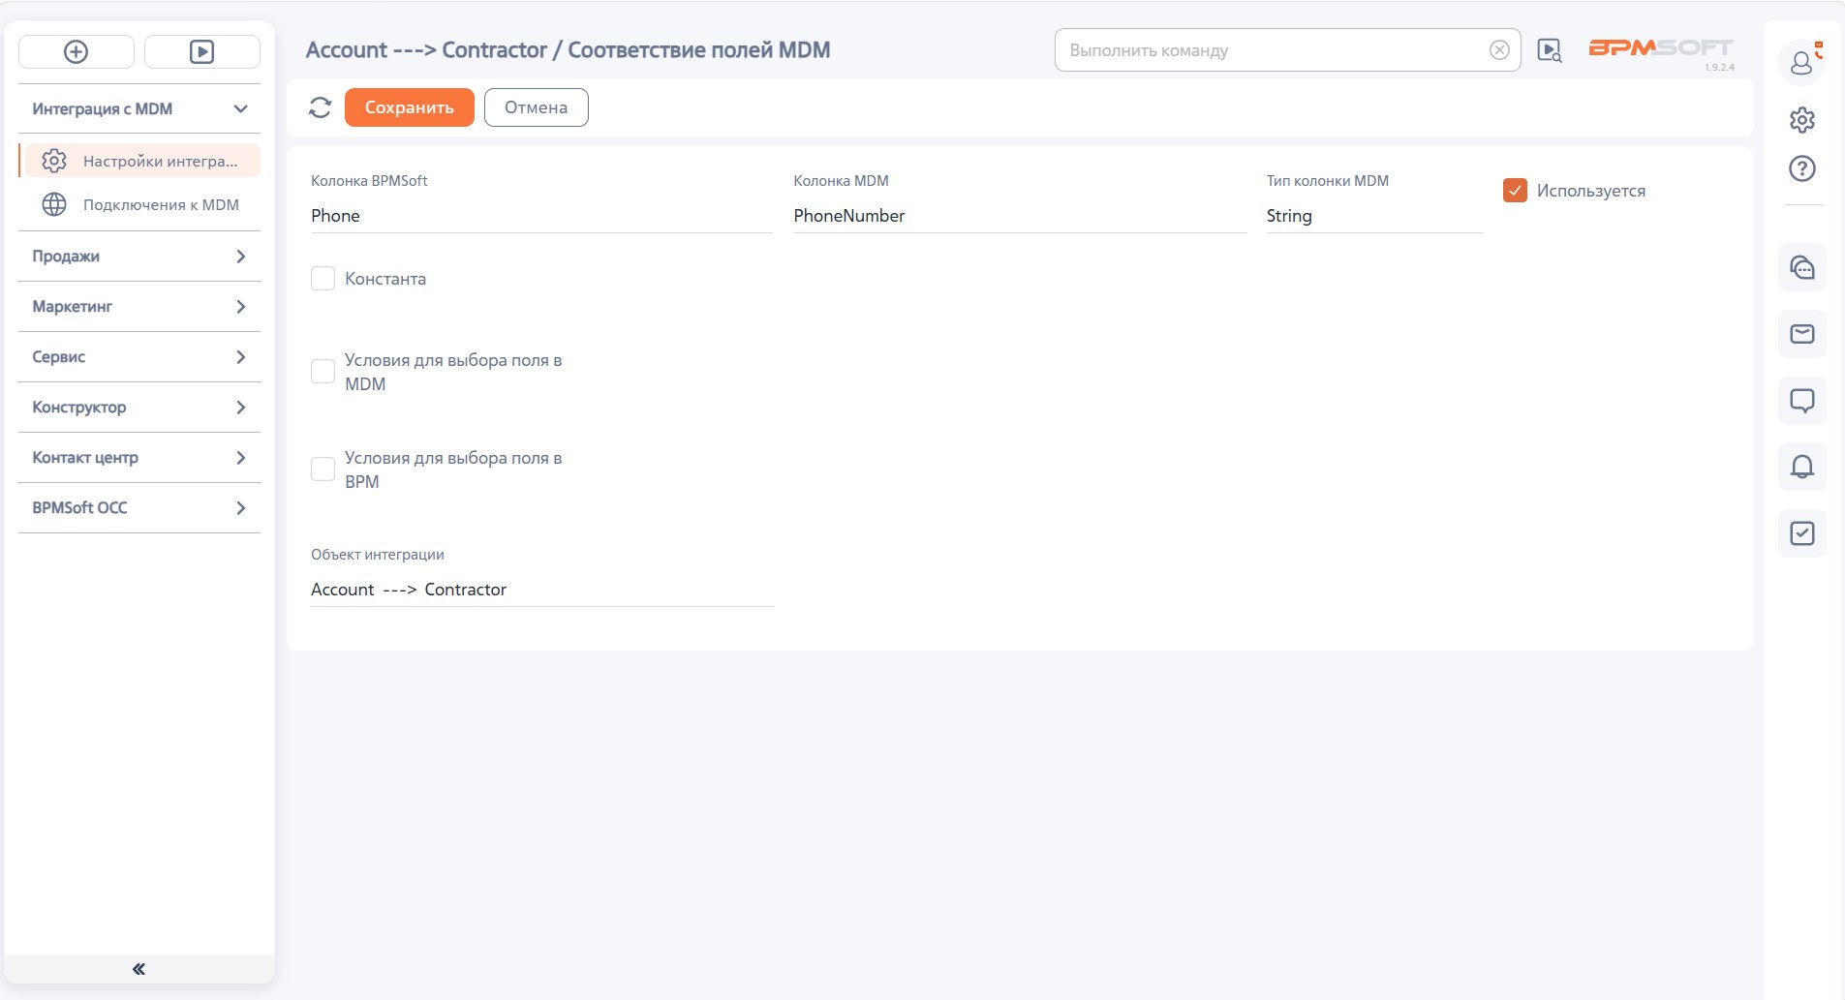1845x1000 pixels.
Task: Expand the BPMSoft OCC section
Action: pos(139,508)
